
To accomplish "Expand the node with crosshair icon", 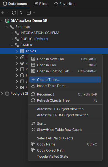I will 17,75.
